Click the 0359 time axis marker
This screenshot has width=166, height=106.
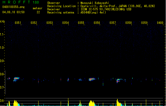(144, 23)
